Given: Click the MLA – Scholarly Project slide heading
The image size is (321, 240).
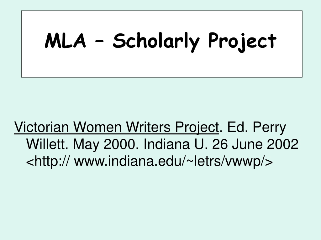Looking at the screenshot, I should click(161, 41).
